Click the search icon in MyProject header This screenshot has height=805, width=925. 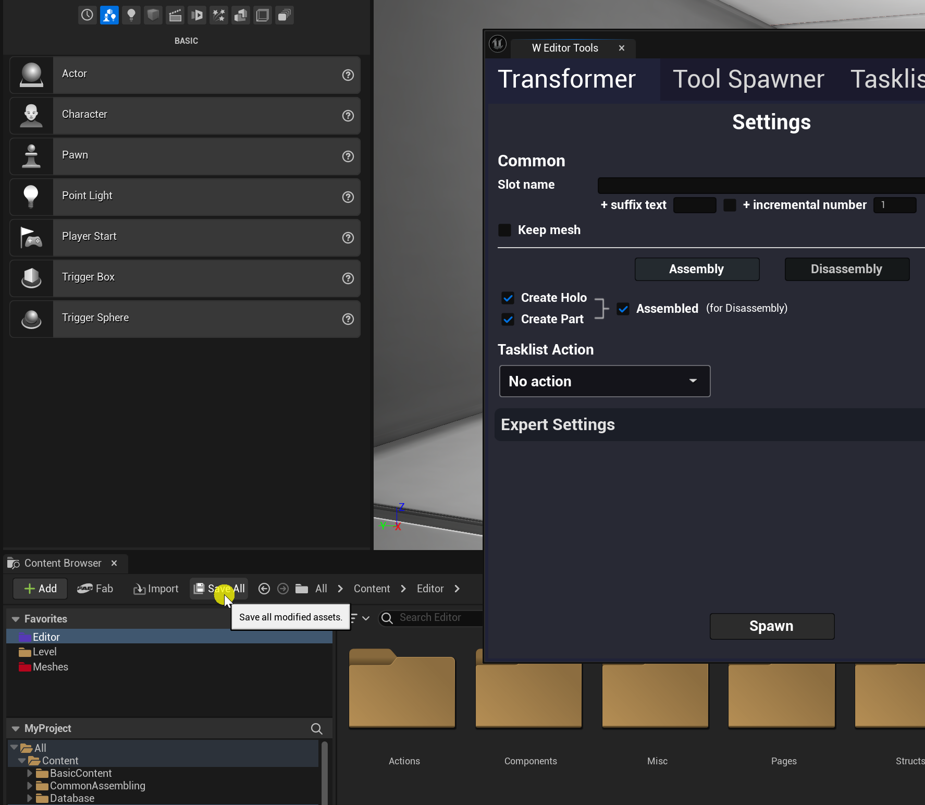click(x=316, y=729)
